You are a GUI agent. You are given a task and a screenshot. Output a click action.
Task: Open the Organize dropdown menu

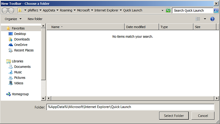pyautogui.click(x=13, y=19)
